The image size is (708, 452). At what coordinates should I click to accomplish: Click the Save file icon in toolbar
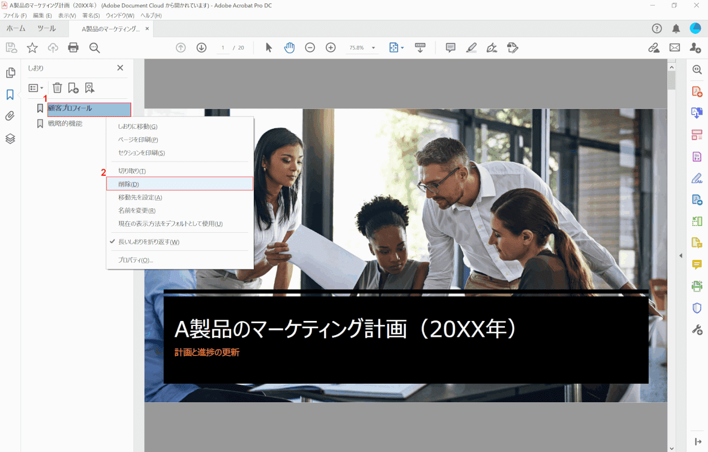11,48
